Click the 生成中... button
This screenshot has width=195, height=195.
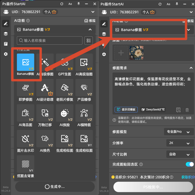55,187
